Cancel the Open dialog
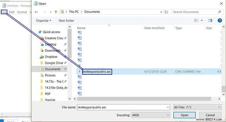Image resolution: width=226 pixels, height=122 pixels. tap(210, 115)
